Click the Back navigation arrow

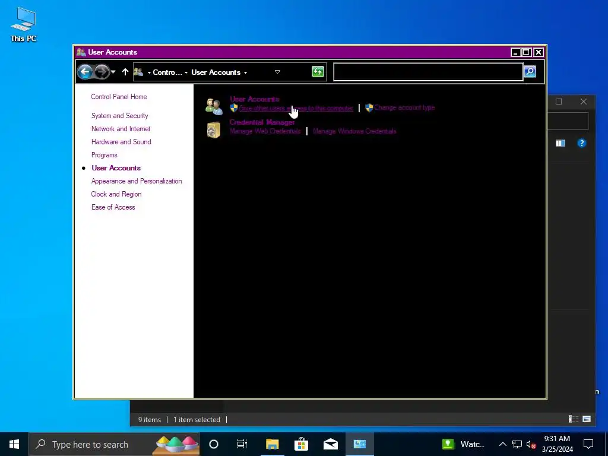84,72
